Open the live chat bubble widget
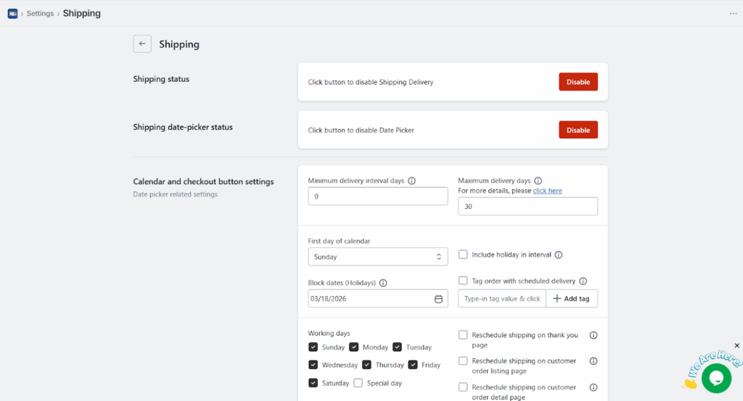 715,378
